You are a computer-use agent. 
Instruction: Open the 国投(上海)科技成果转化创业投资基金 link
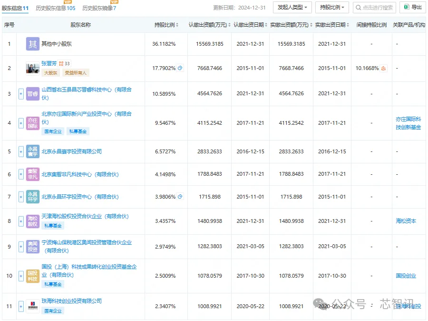click(x=89, y=271)
